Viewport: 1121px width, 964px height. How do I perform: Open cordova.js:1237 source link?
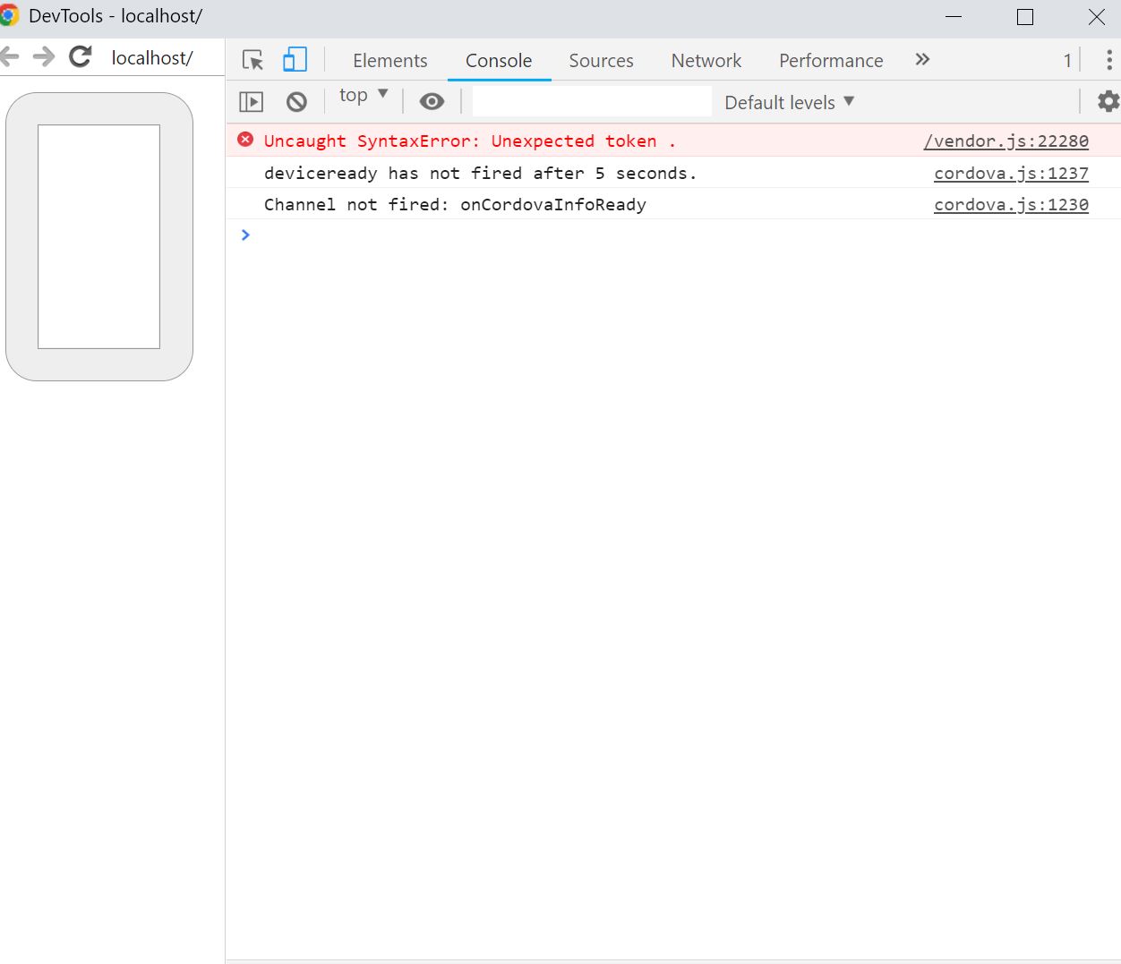click(1011, 173)
